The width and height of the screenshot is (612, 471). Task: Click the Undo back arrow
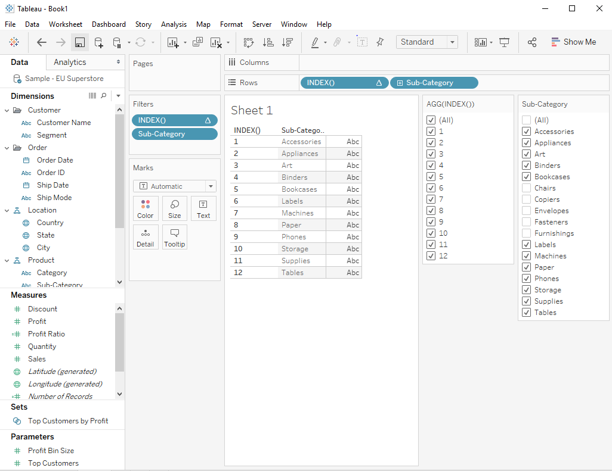click(41, 42)
